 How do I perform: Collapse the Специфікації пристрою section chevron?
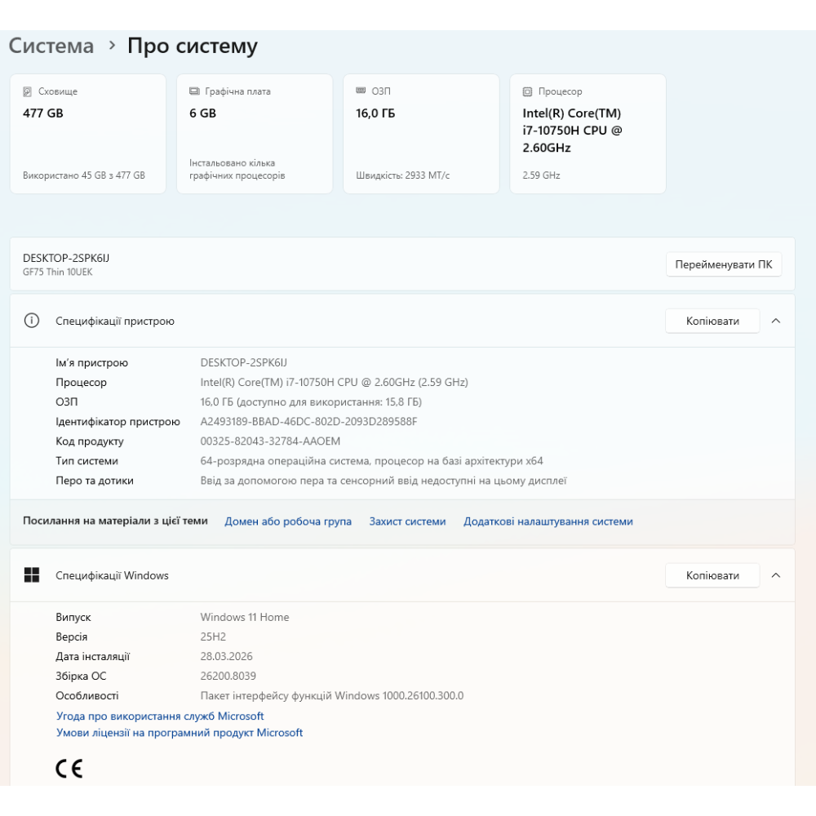click(776, 321)
